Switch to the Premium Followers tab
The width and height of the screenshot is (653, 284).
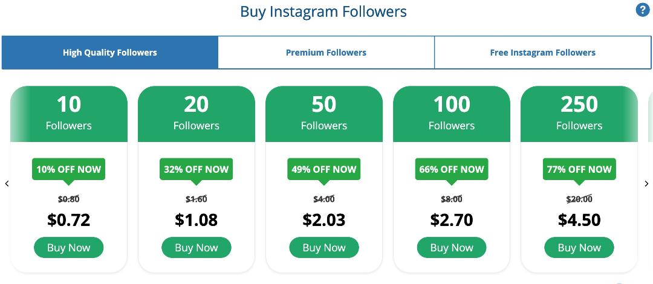(x=326, y=53)
